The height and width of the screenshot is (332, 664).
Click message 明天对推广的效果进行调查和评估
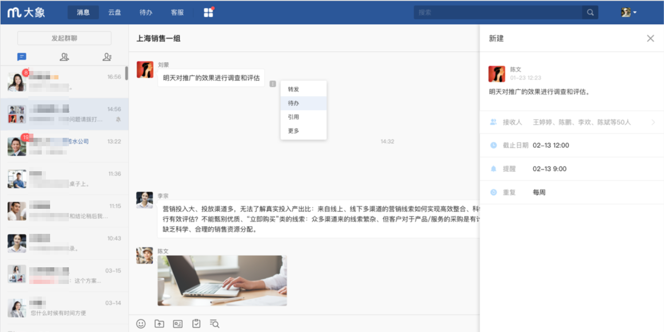click(211, 78)
